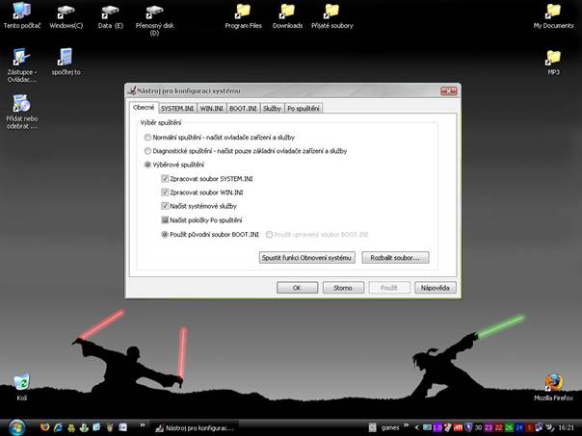Cancel the dialog with Storno
Screen dimensions: 582x436
[343, 288]
